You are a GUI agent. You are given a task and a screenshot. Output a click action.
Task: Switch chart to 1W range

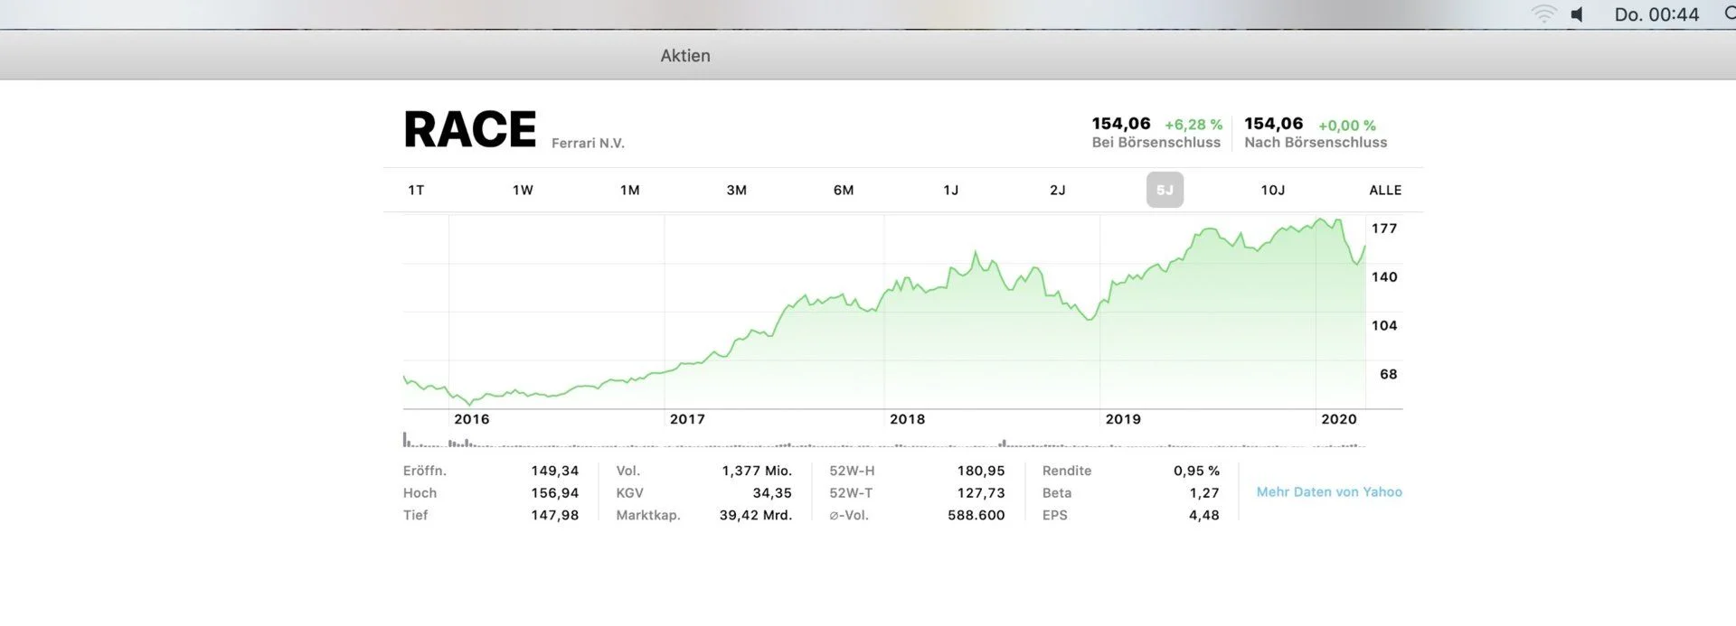[523, 190]
